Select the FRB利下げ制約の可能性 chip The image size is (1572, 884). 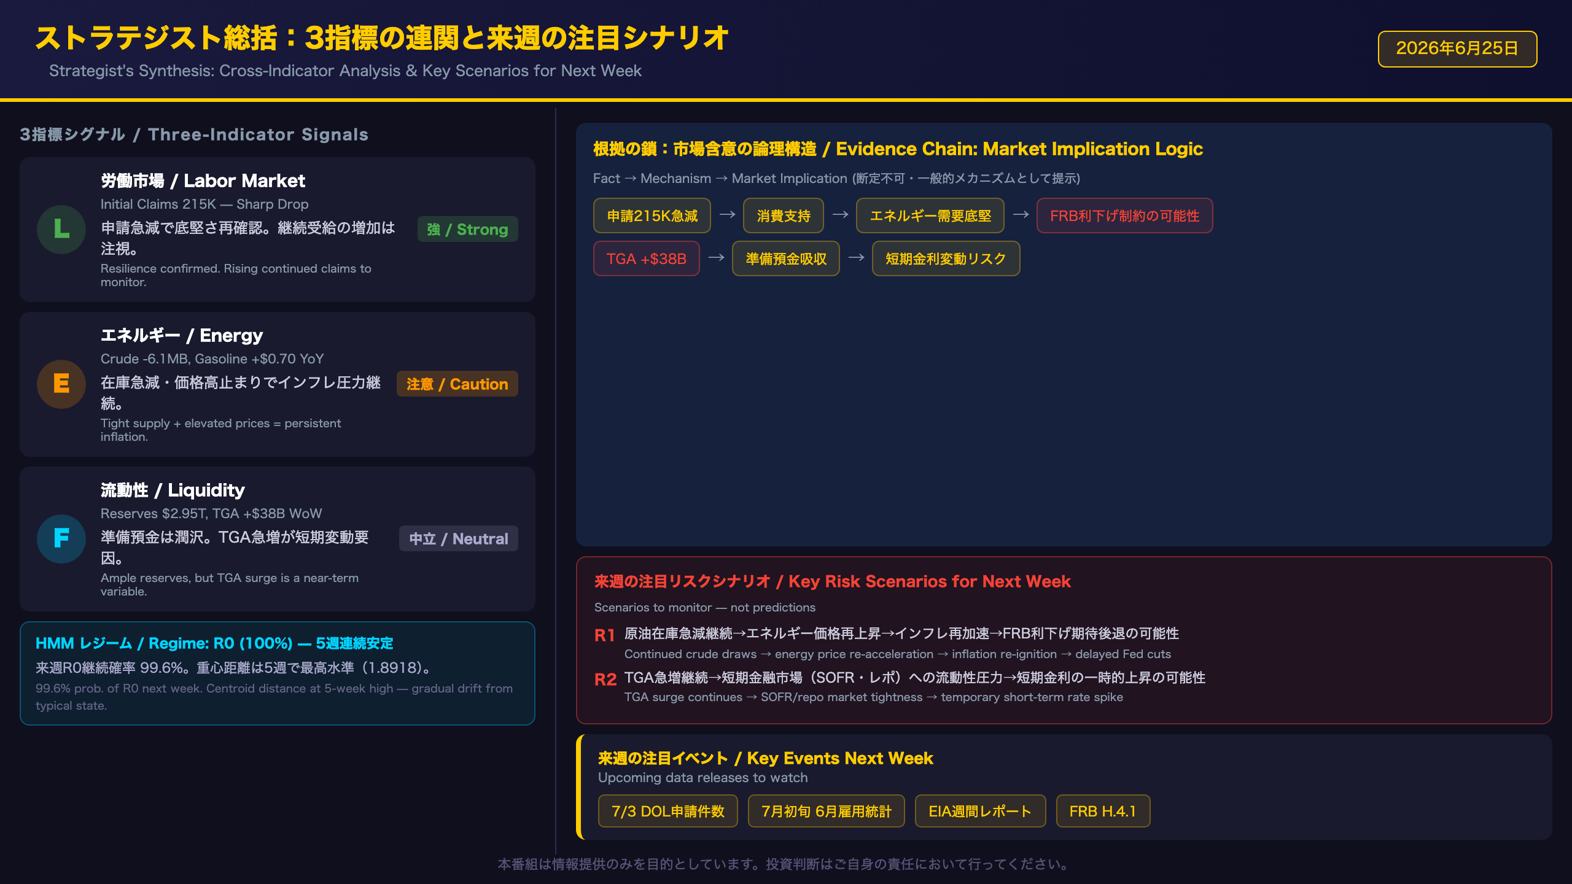point(1124,215)
